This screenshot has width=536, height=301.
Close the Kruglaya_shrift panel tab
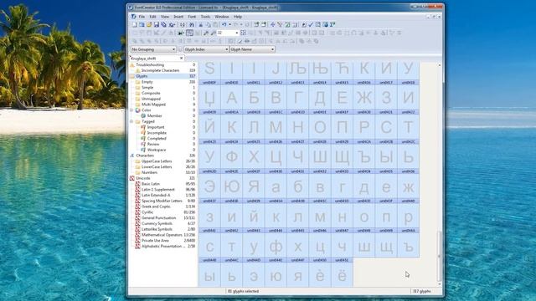pyautogui.click(x=182, y=59)
